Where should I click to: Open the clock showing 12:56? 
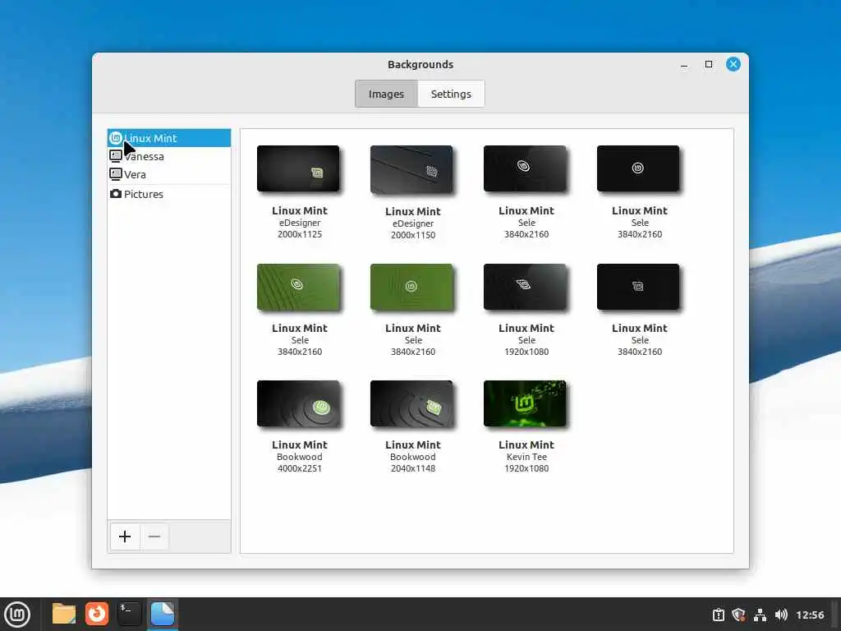point(810,615)
